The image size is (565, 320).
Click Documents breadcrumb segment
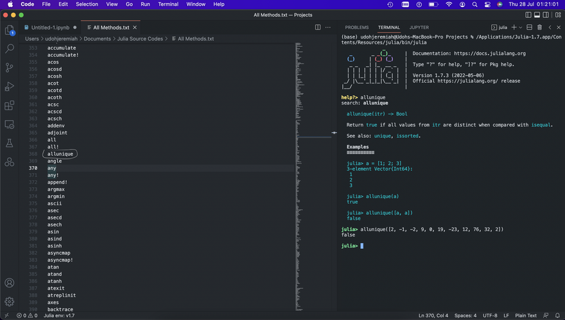[x=98, y=39]
